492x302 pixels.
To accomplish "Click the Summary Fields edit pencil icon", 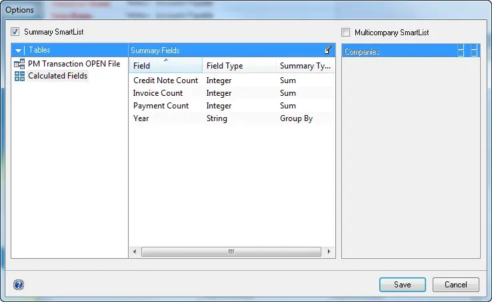I will (x=328, y=50).
